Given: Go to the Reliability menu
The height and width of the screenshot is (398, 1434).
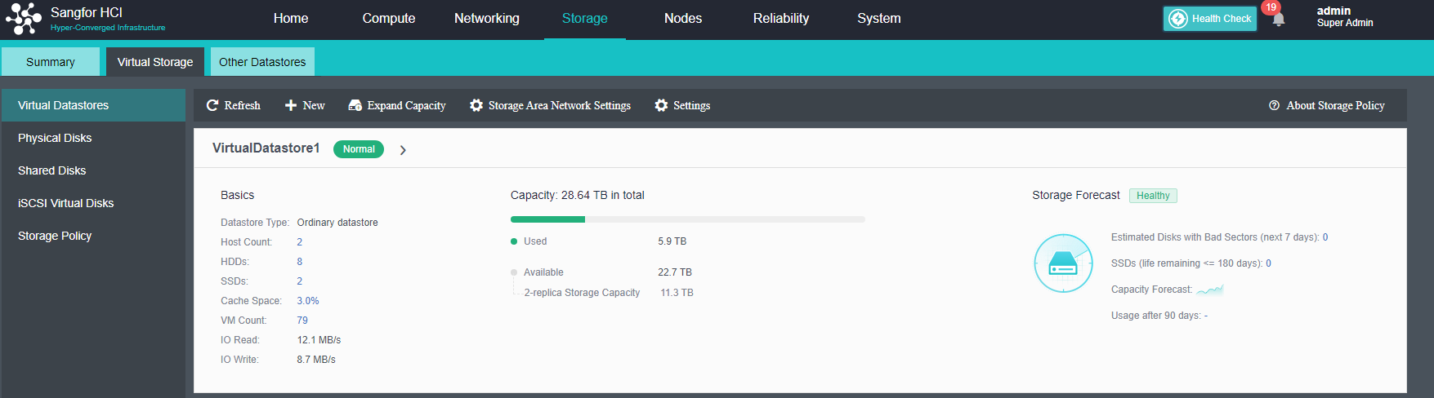Looking at the screenshot, I should (x=781, y=19).
